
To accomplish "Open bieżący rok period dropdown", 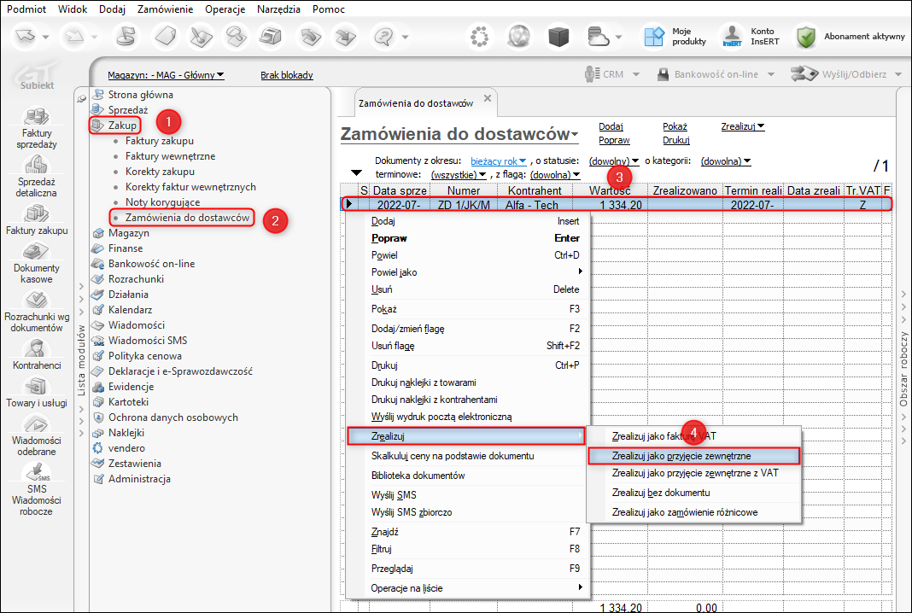I will 499,161.
